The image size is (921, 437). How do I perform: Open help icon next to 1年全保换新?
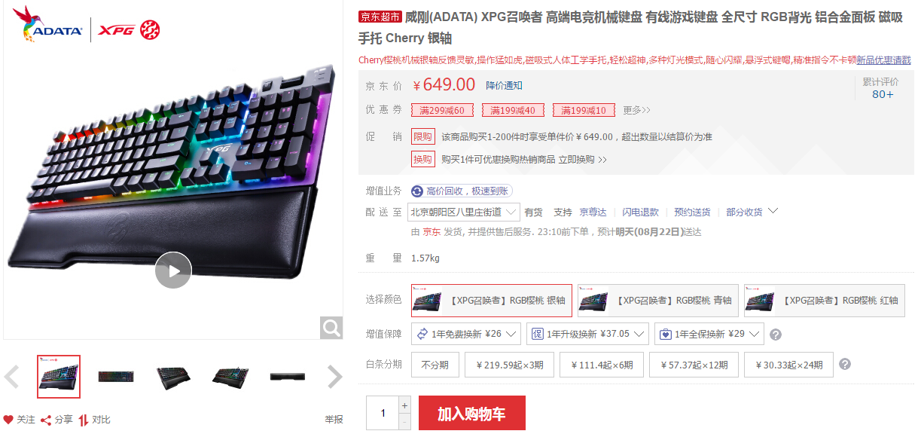click(776, 335)
